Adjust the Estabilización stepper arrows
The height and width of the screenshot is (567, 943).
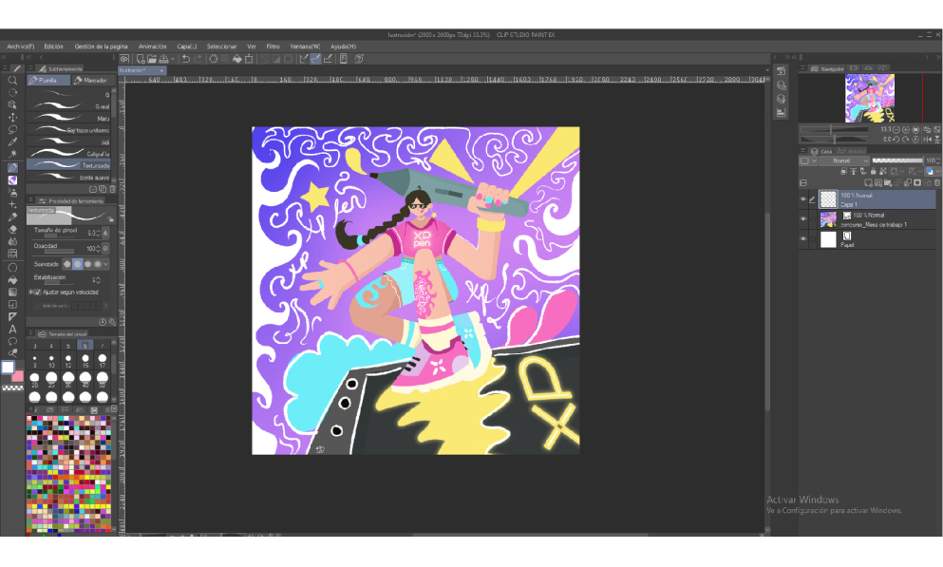[96, 280]
